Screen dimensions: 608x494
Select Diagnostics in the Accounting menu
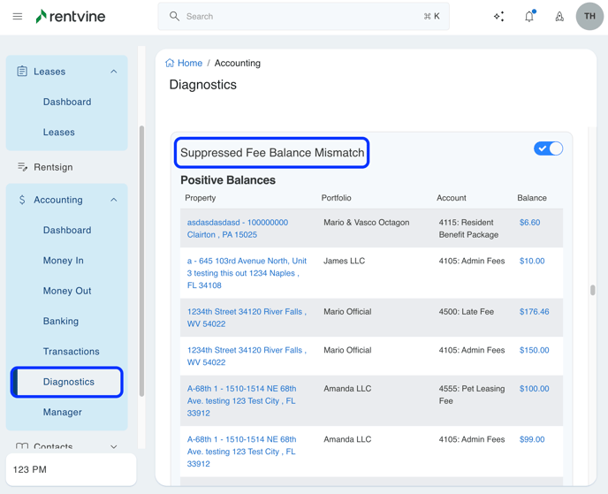click(x=69, y=382)
